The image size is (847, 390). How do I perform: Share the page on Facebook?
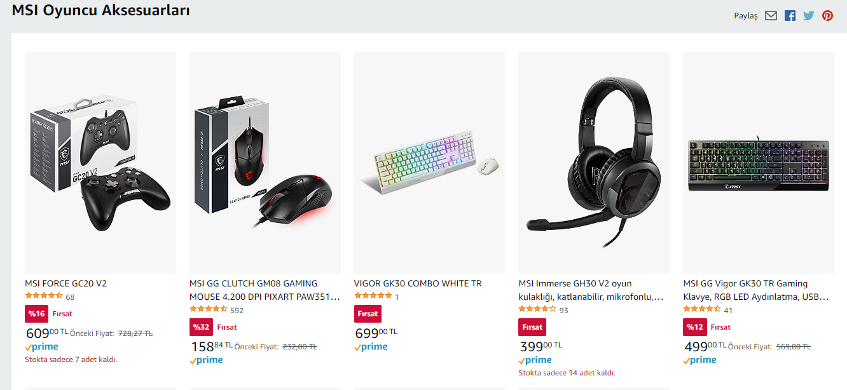(x=790, y=16)
